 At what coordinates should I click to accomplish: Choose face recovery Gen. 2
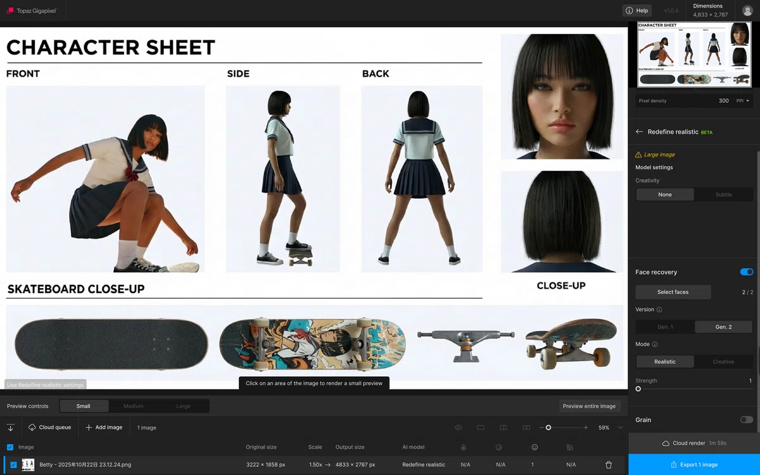pyautogui.click(x=724, y=327)
